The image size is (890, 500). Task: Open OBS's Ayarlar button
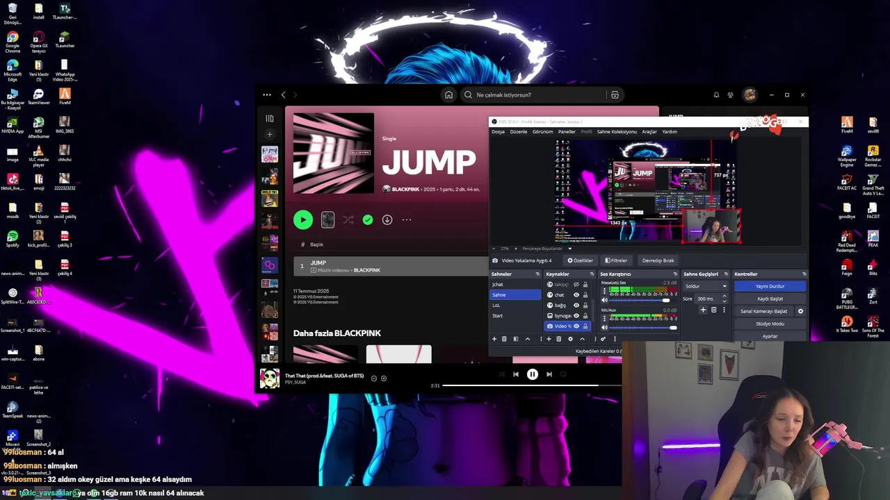(770, 336)
